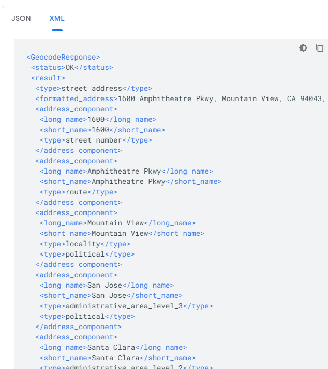Click the long_name San Jose line
This screenshot has width=328, height=369.
point(107,285)
